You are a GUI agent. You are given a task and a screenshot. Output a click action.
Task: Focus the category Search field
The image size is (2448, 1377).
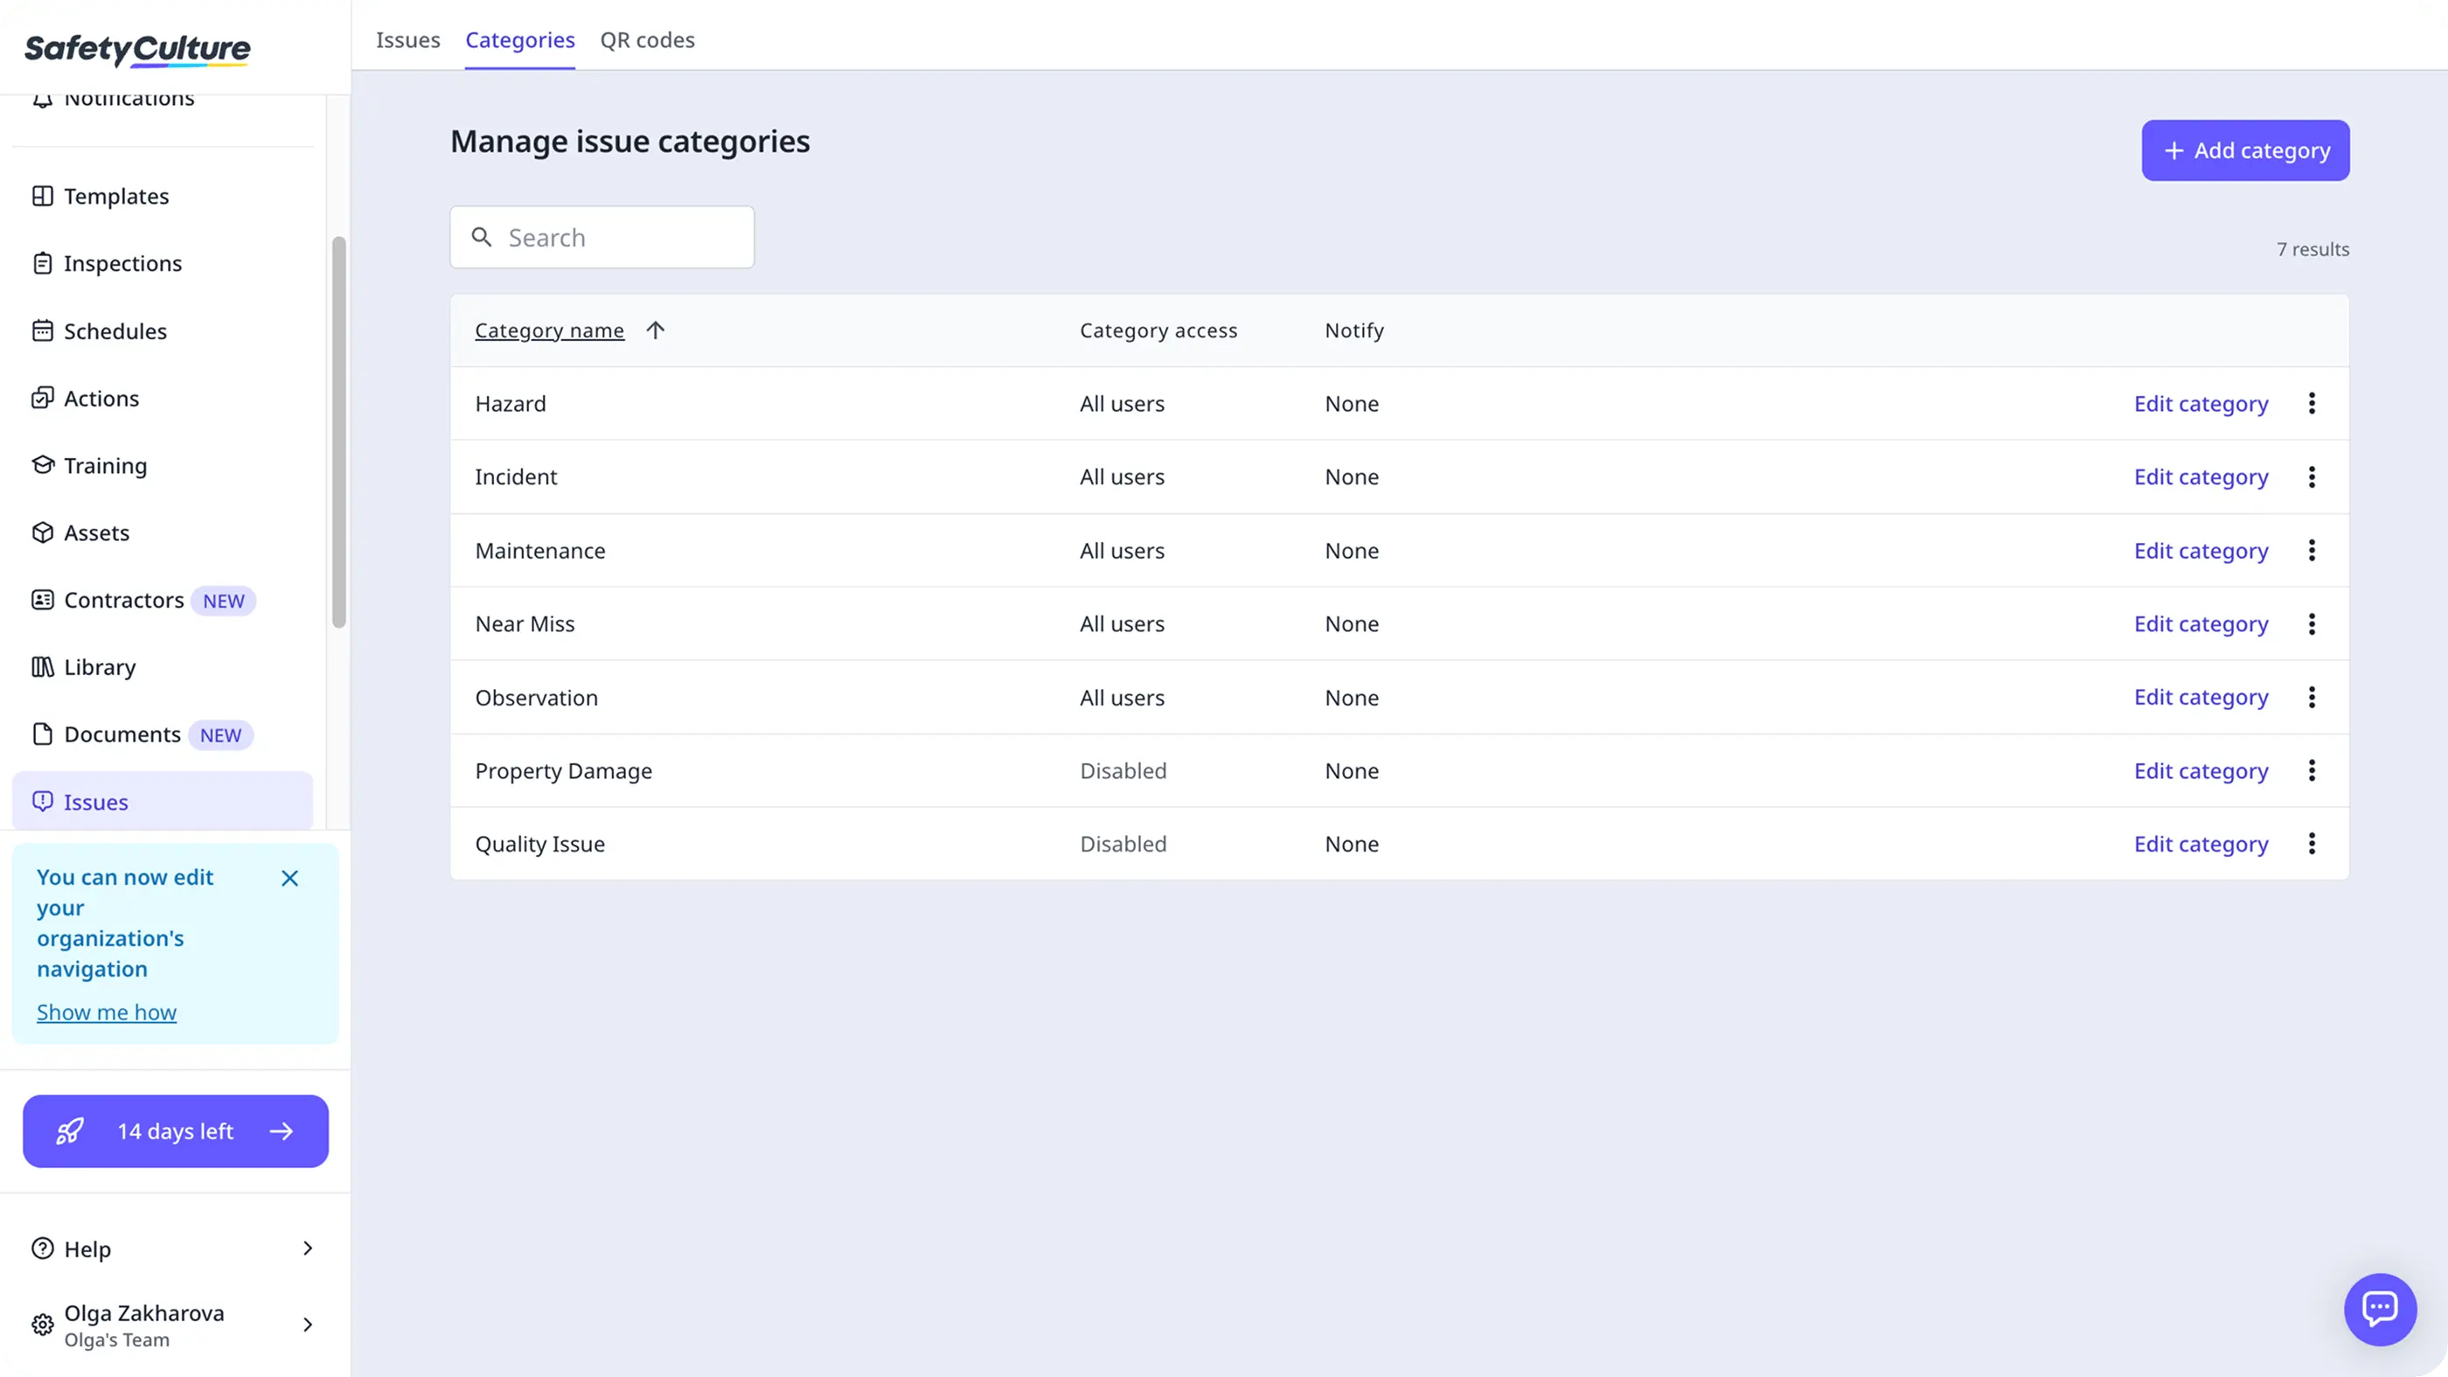tap(618, 238)
